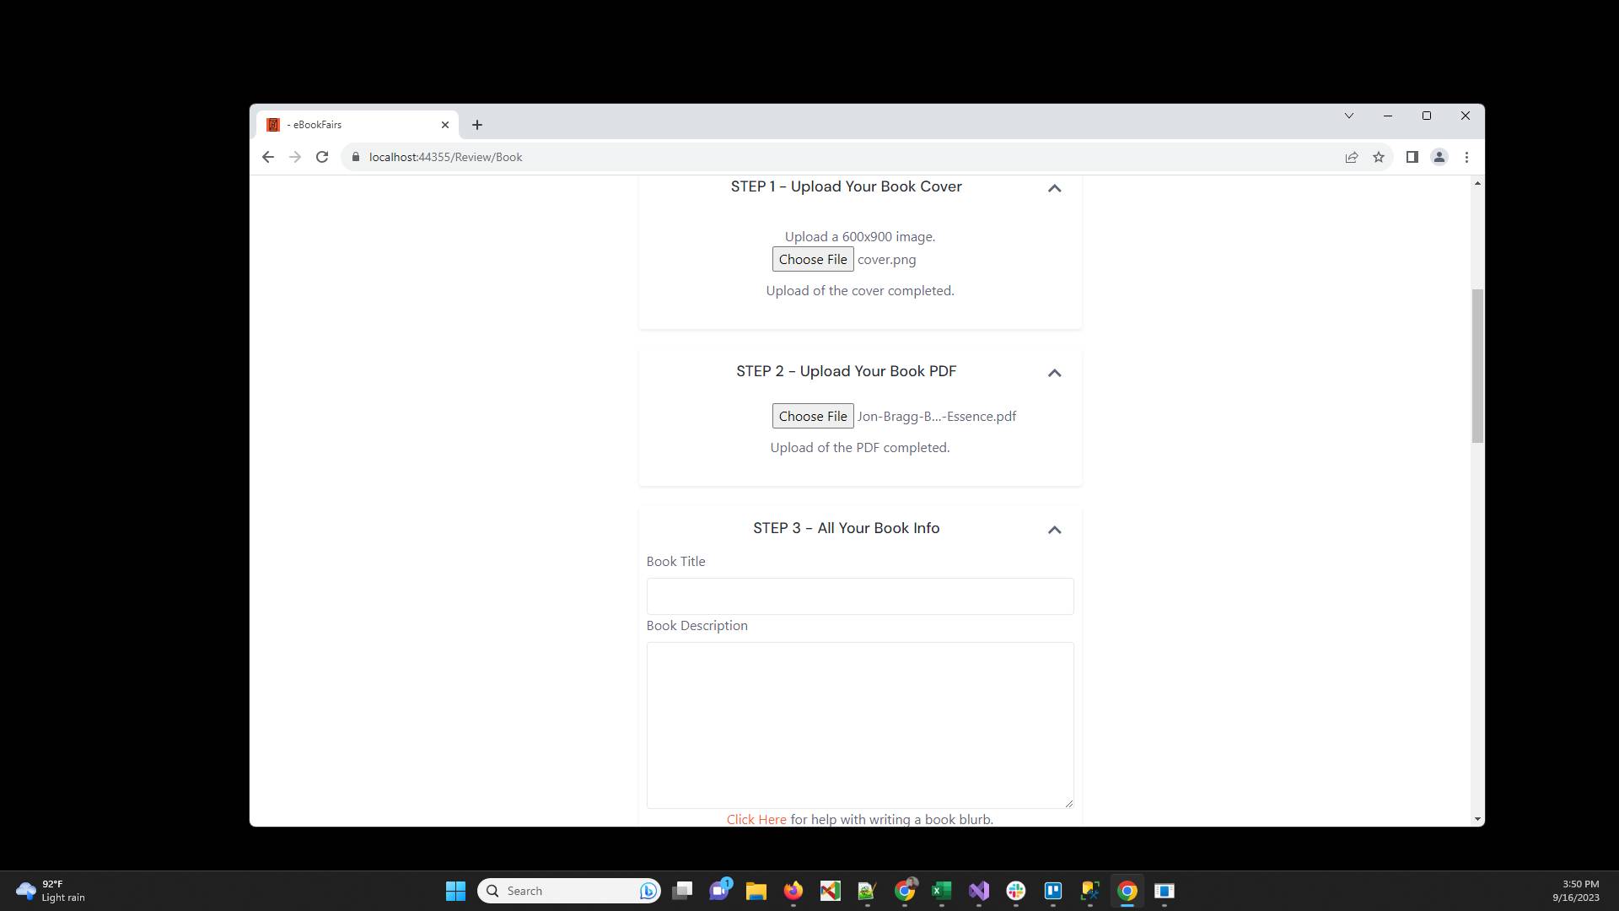Viewport: 1619px width, 911px height.
Task: Open the tab search dropdown arrow
Action: pyautogui.click(x=1348, y=116)
